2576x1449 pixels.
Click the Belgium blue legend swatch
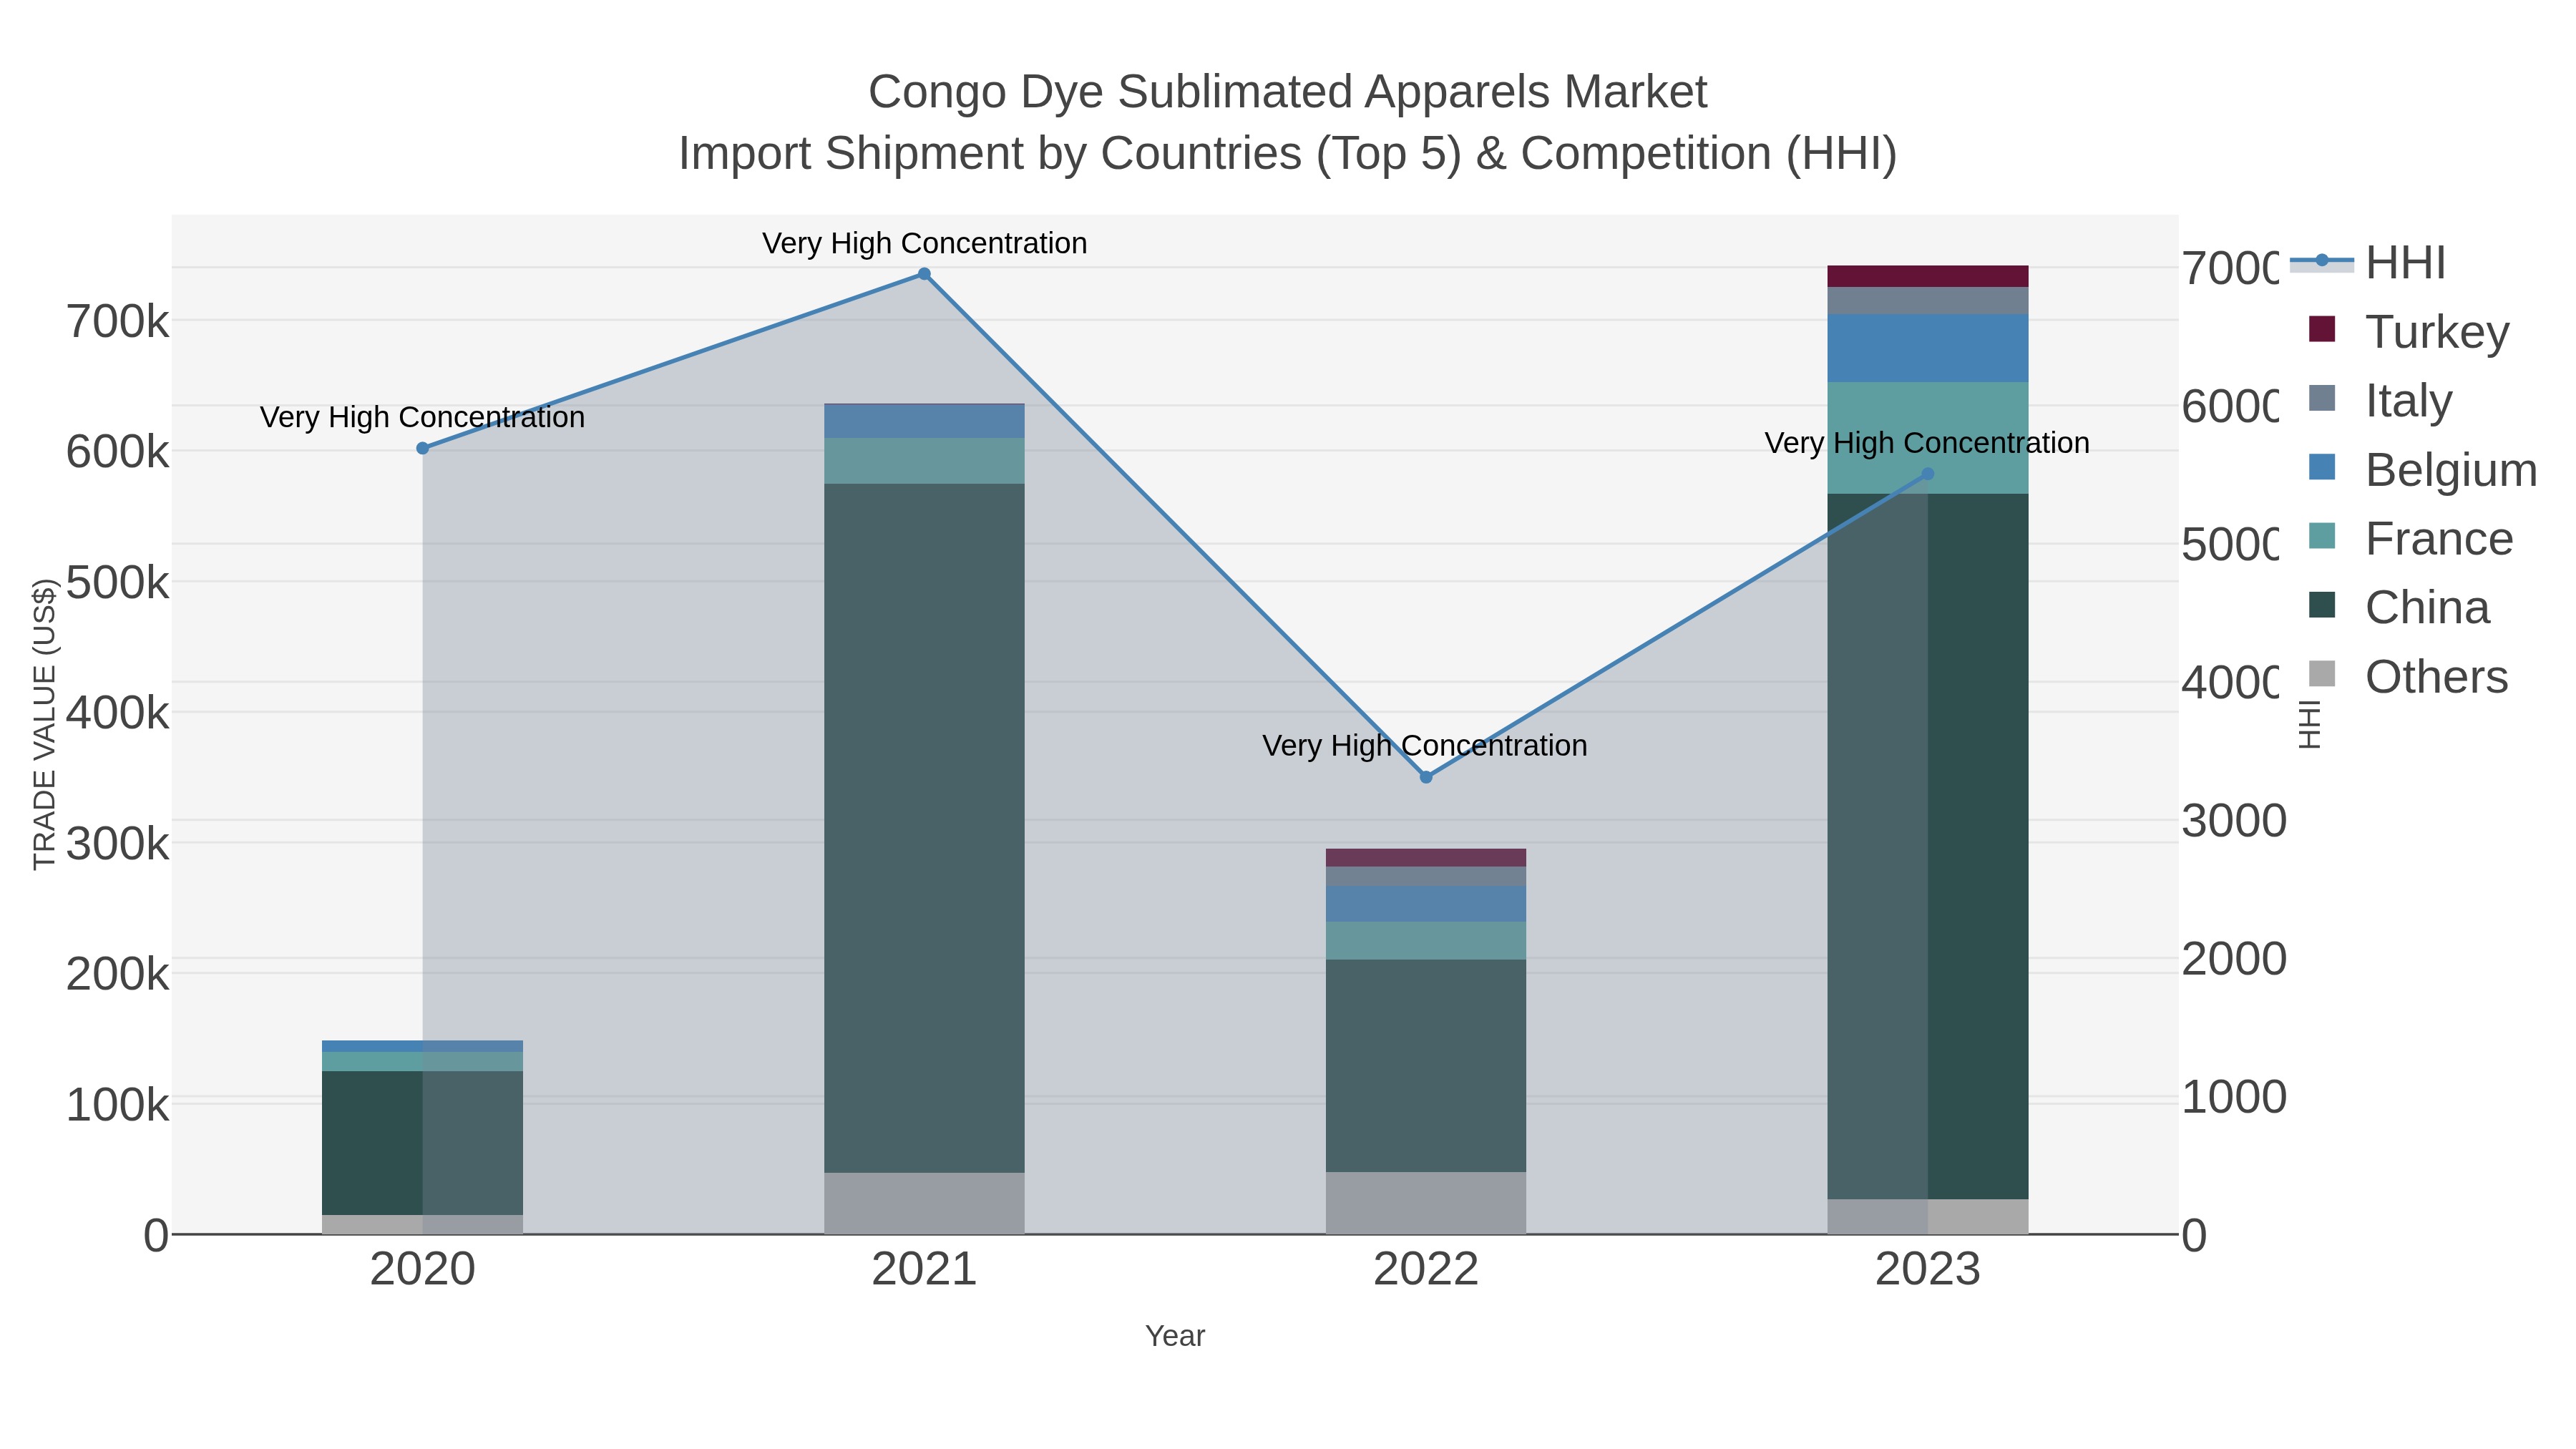pos(2322,467)
